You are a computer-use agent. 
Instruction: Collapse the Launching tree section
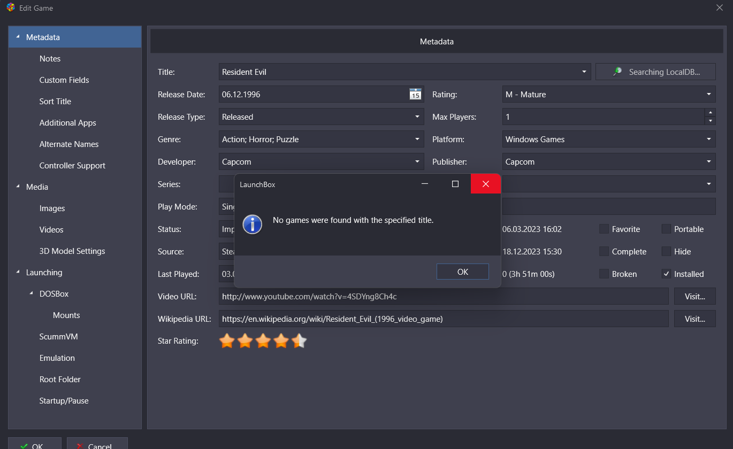click(x=18, y=272)
